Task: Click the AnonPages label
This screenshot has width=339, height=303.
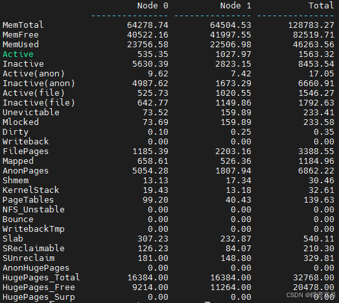Action: (x=26, y=171)
